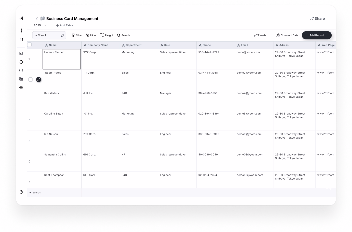Click the Name column header
The width and height of the screenshot is (352, 232).
(62, 45)
